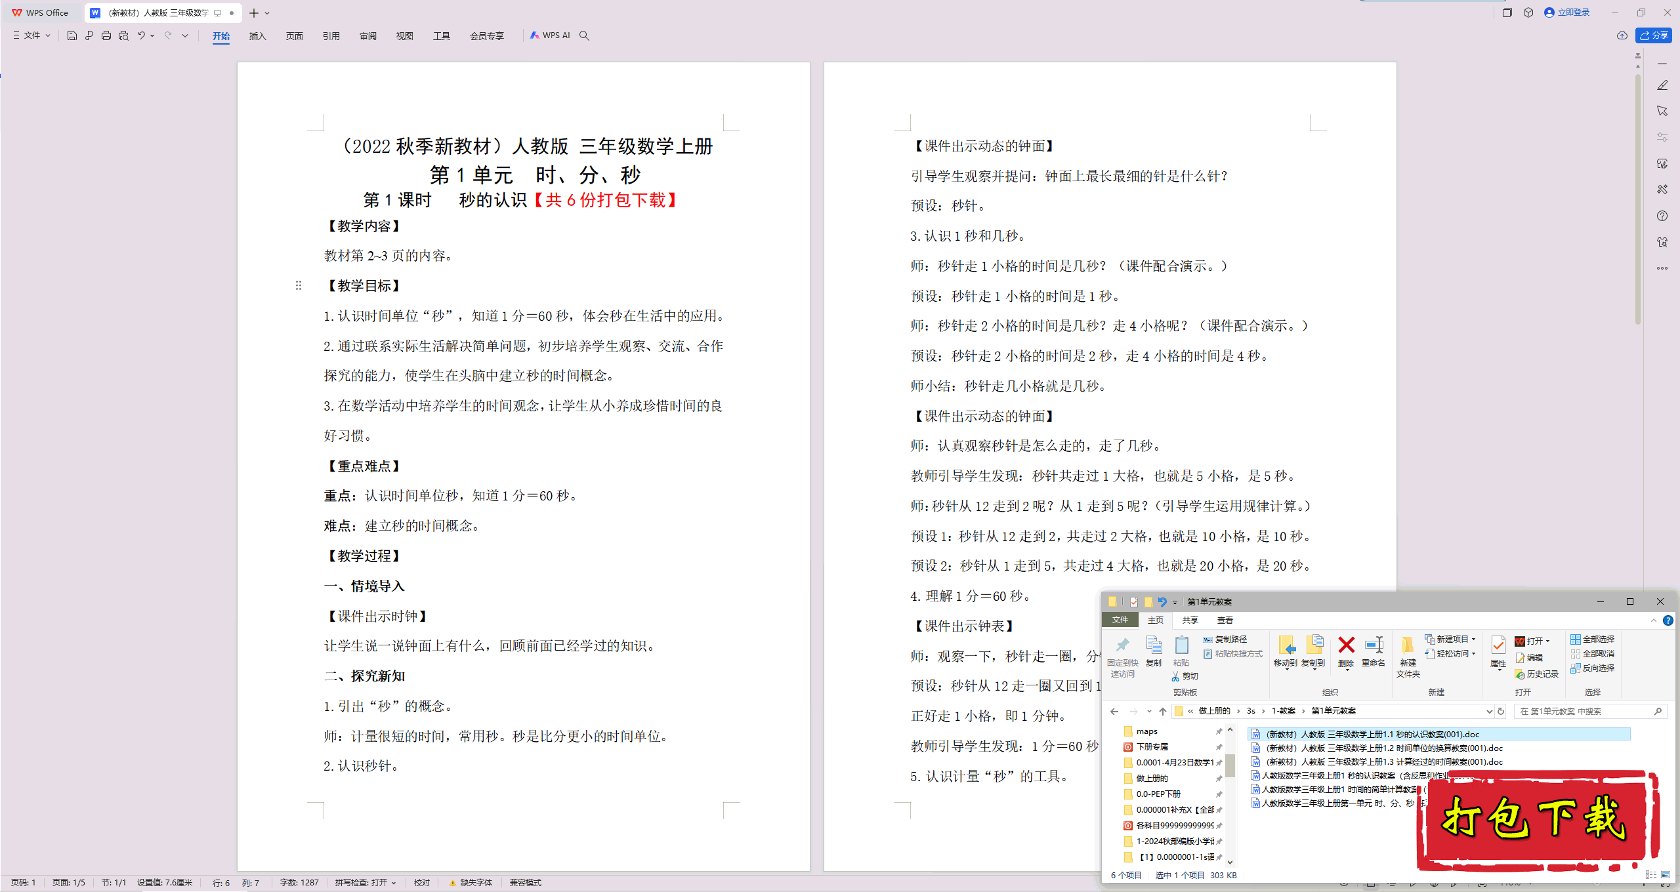Click Explorer Back arrow navigation button
The image size is (1680, 892).
click(1114, 712)
